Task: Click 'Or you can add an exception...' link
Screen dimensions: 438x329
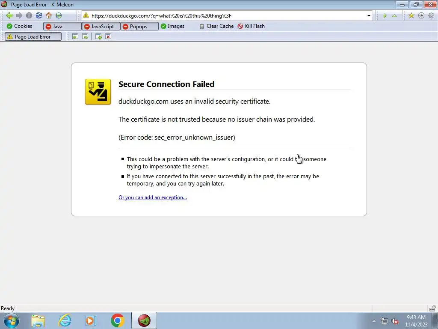Action: pos(153,197)
